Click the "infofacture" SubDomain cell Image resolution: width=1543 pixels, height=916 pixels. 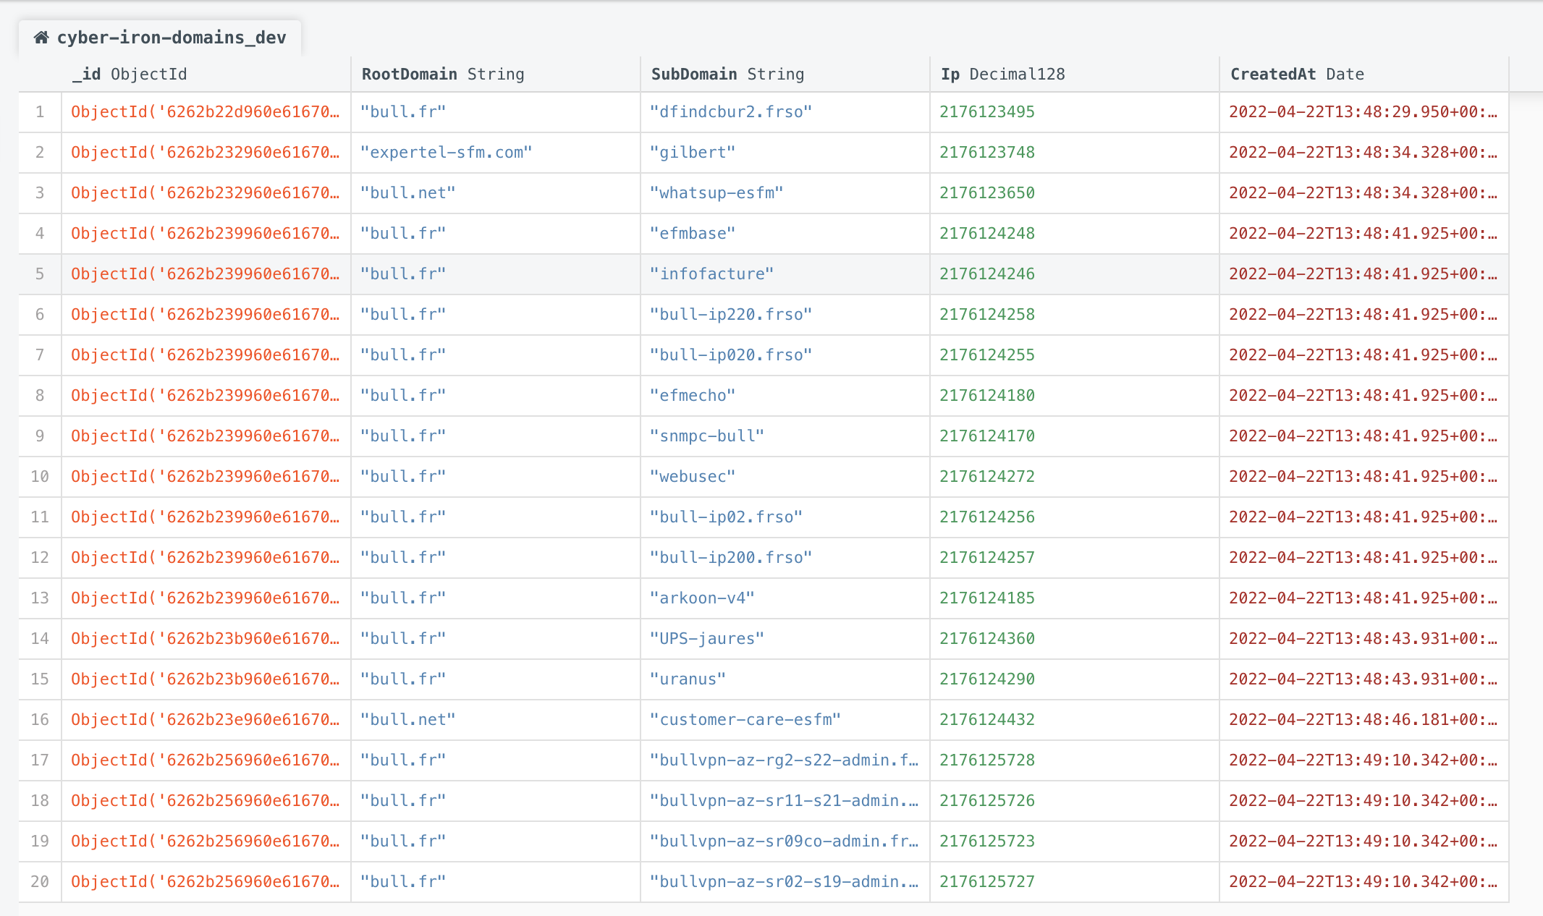(x=711, y=273)
